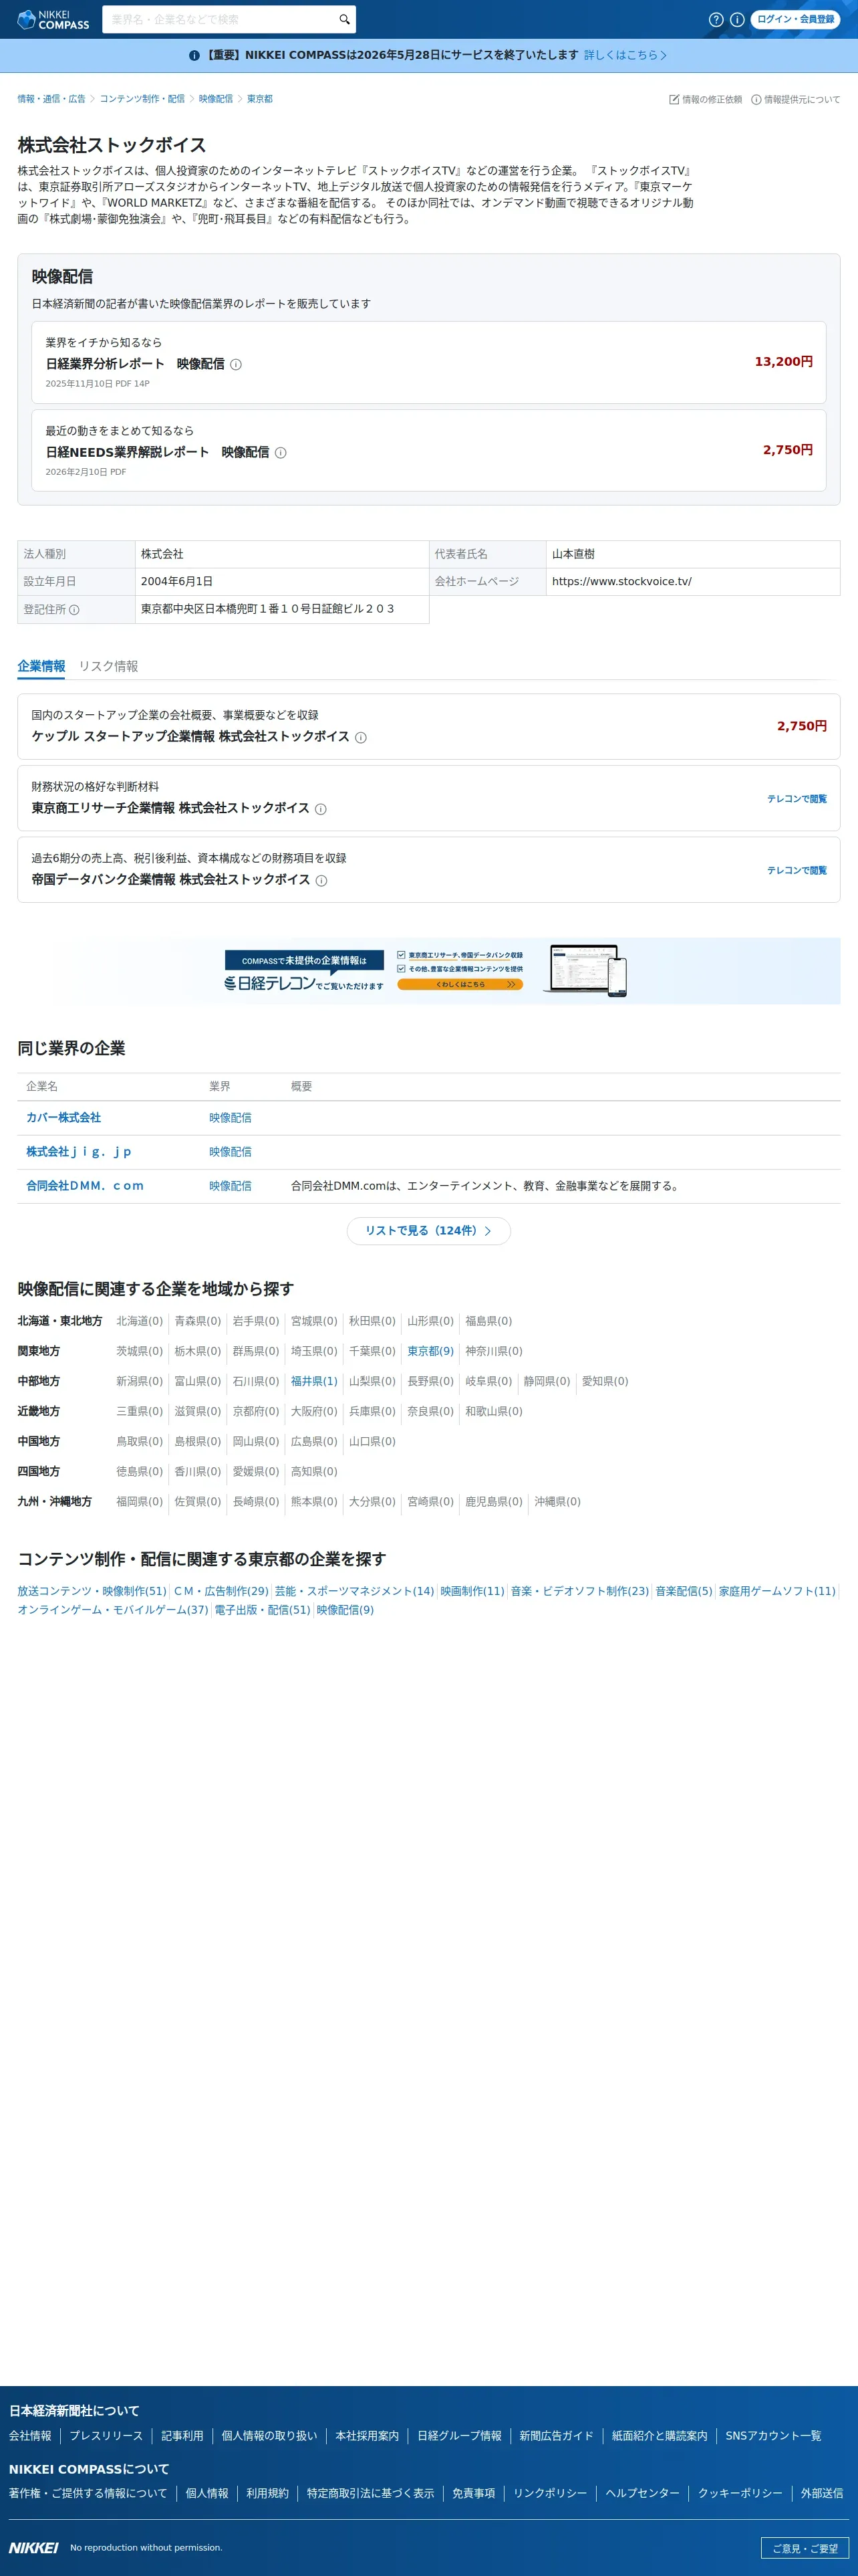Screen dimensions: 858x2576
Task: Open footer クッキーポリシー link
Action: click(x=740, y=2493)
